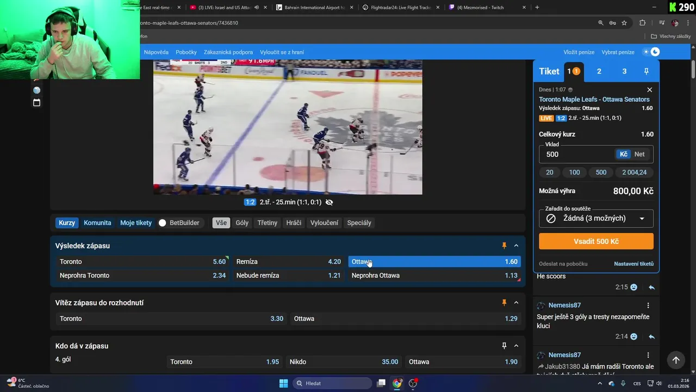Switch to ticket 2 tab

coord(599,71)
